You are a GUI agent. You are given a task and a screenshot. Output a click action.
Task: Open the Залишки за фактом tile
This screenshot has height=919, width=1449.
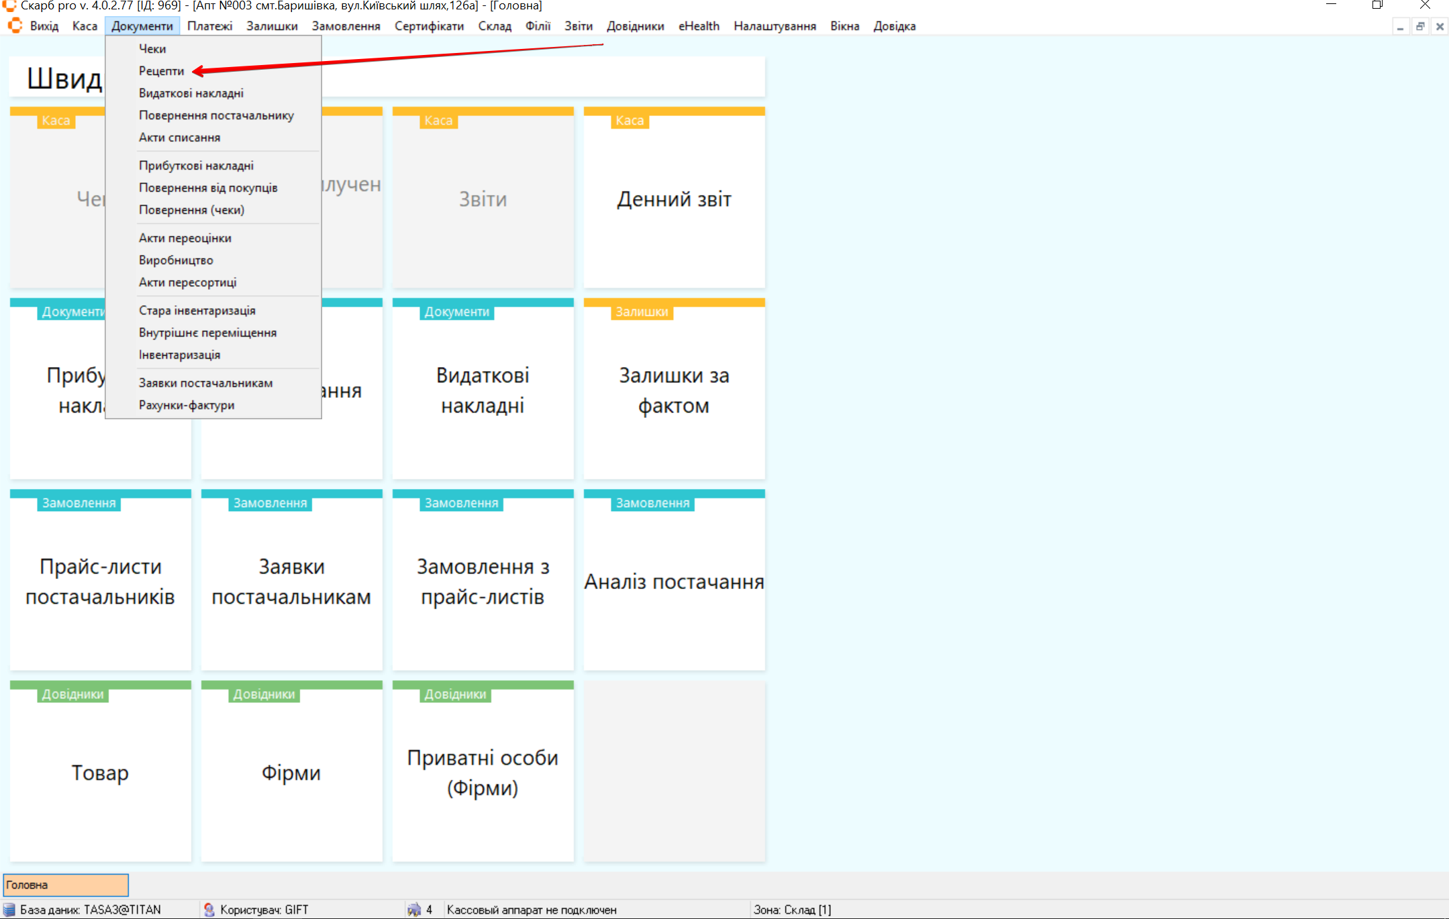click(x=674, y=390)
